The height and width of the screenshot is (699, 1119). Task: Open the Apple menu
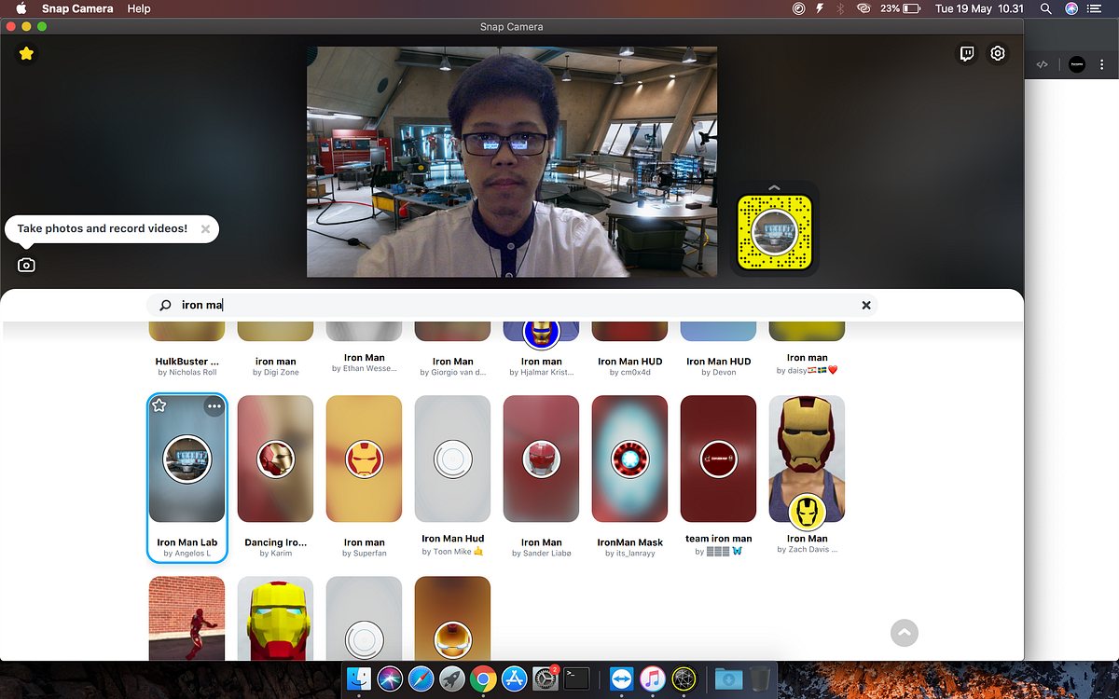coord(21,8)
